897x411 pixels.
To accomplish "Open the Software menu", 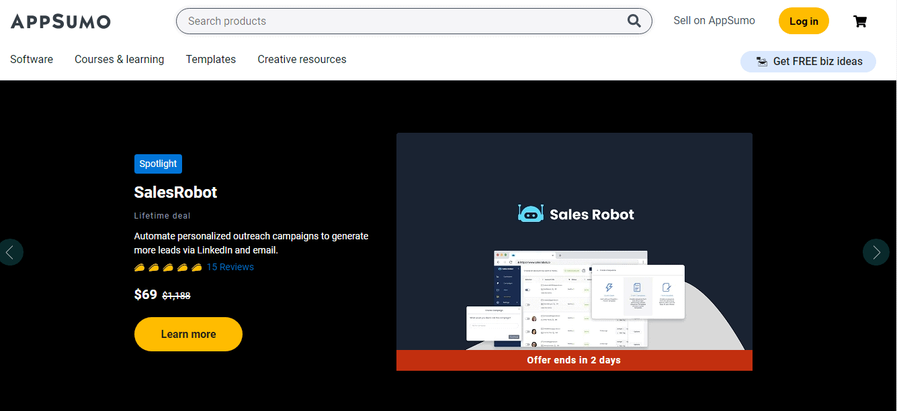I will tap(32, 59).
